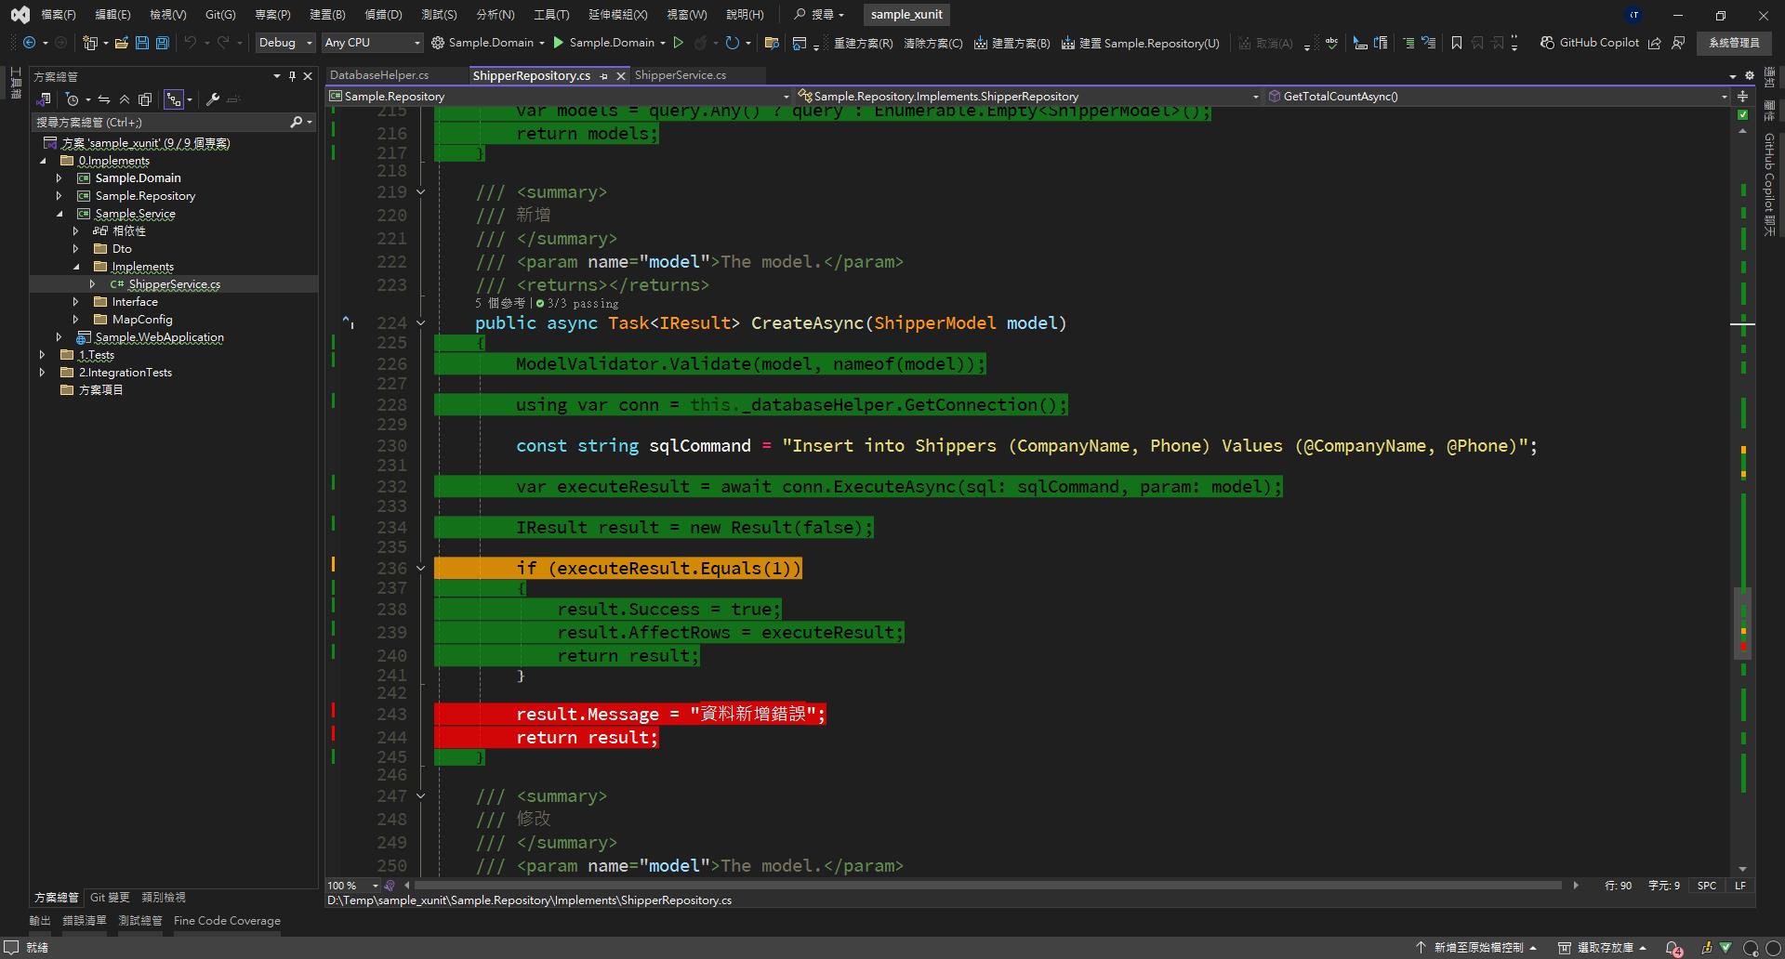Image resolution: width=1785 pixels, height=959 pixels.
Task: Click the Save All toolbar icon
Action: 162,43
